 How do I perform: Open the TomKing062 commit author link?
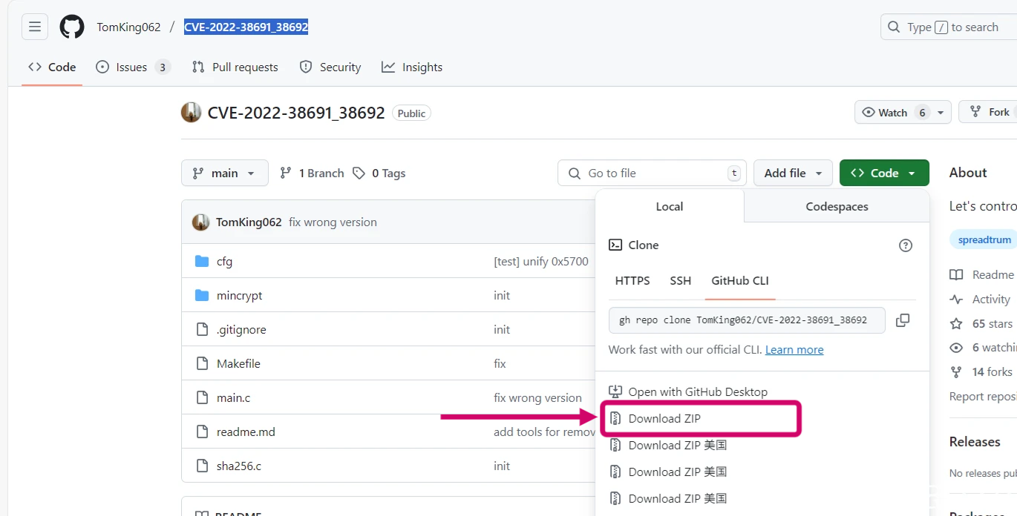(249, 222)
